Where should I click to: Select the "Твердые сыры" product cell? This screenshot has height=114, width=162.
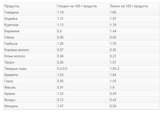(15, 68)
